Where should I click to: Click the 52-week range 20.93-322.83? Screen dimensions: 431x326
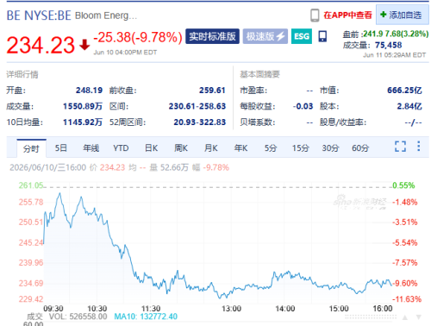(200, 122)
